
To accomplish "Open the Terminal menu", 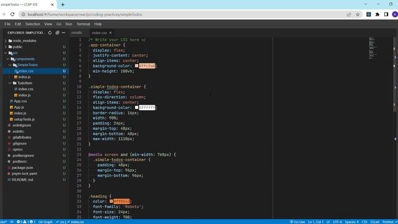I will (83, 24).
